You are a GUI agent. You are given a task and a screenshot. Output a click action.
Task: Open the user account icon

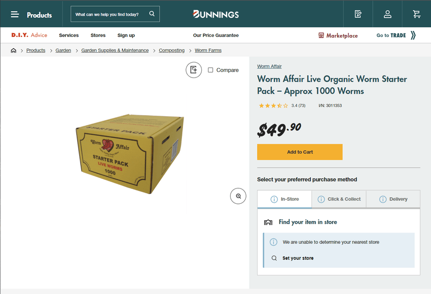tap(387, 14)
